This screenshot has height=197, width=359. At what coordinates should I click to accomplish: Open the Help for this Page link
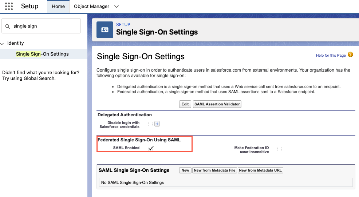tap(331, 55)
